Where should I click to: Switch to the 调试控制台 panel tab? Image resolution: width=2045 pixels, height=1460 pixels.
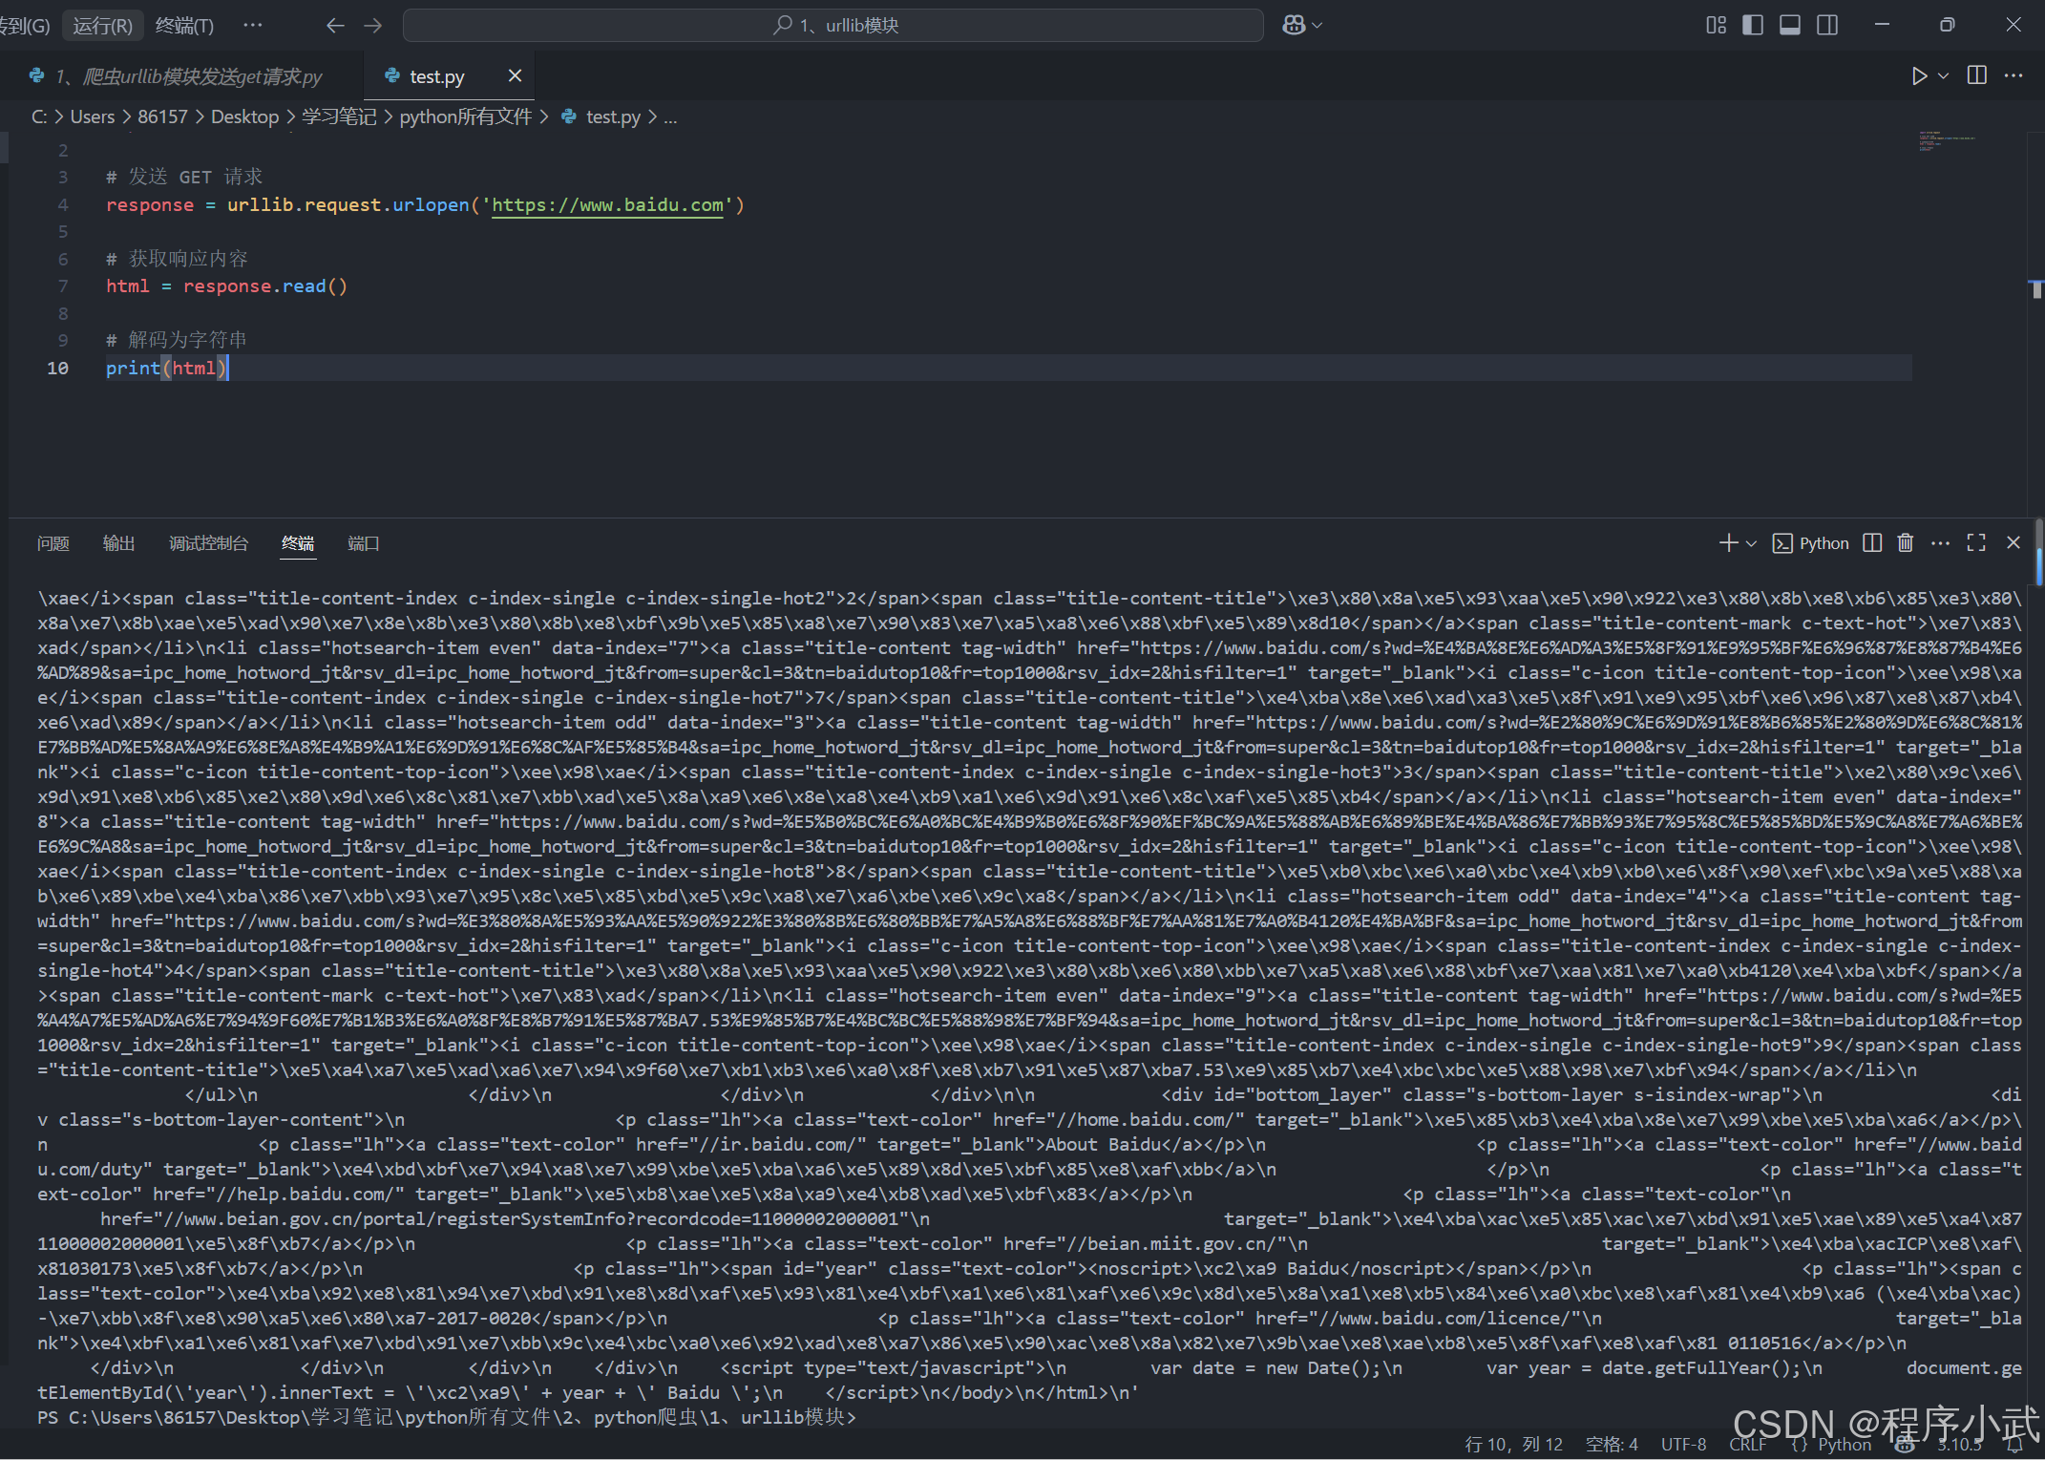click(x=208, y=543)
